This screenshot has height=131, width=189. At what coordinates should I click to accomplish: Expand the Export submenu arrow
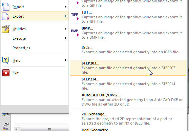point(66,16)
